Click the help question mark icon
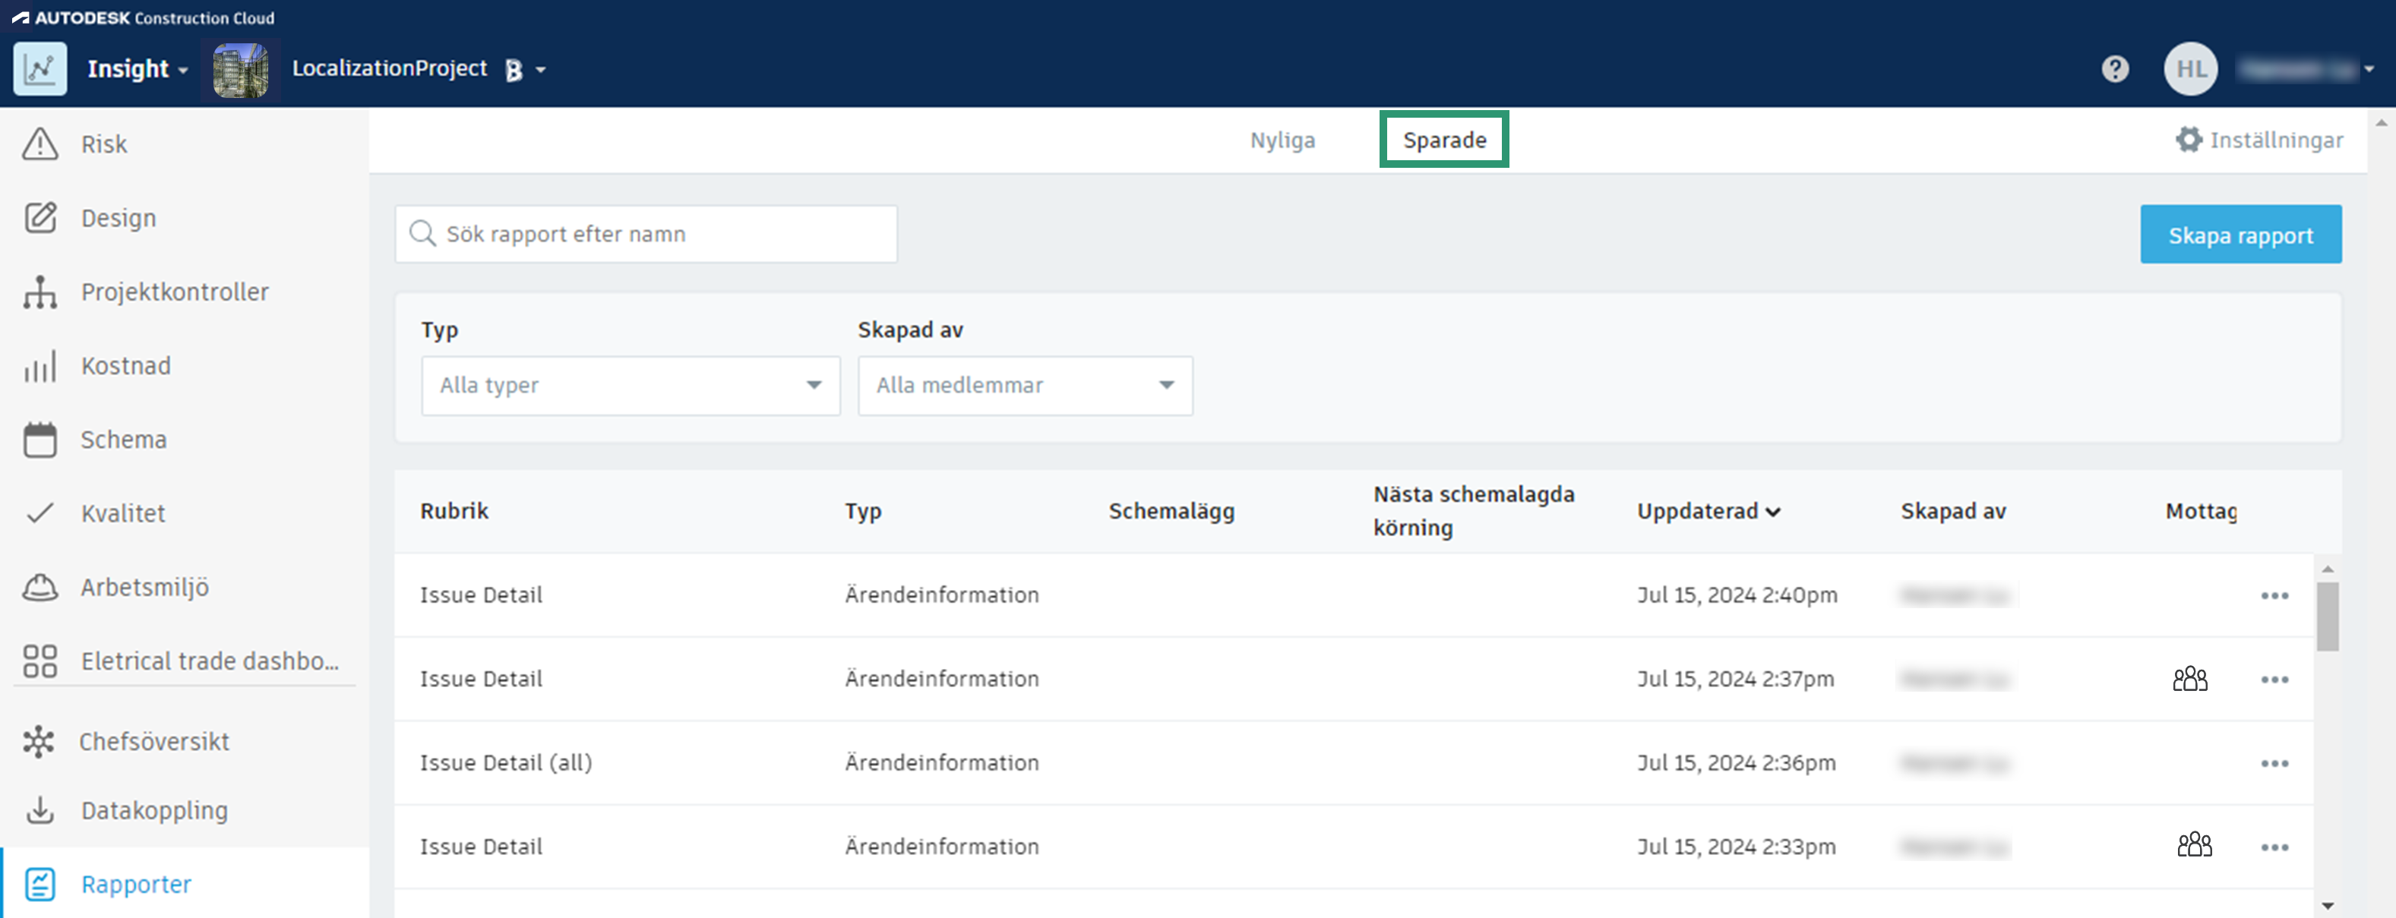The height and width of the screenshot is (918, 2396). 2114,69
